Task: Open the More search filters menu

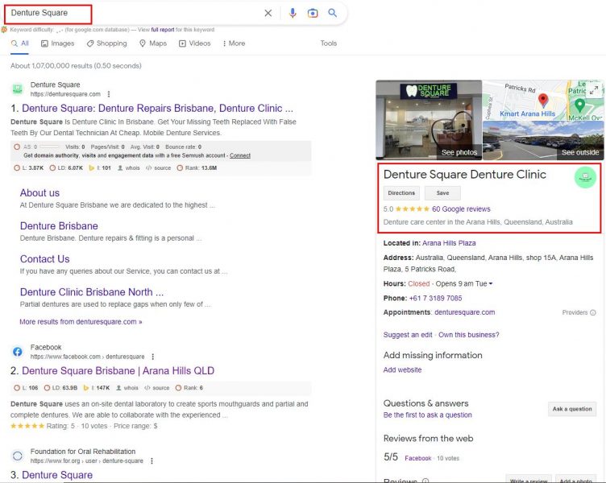Action: (x=232, y=43)
